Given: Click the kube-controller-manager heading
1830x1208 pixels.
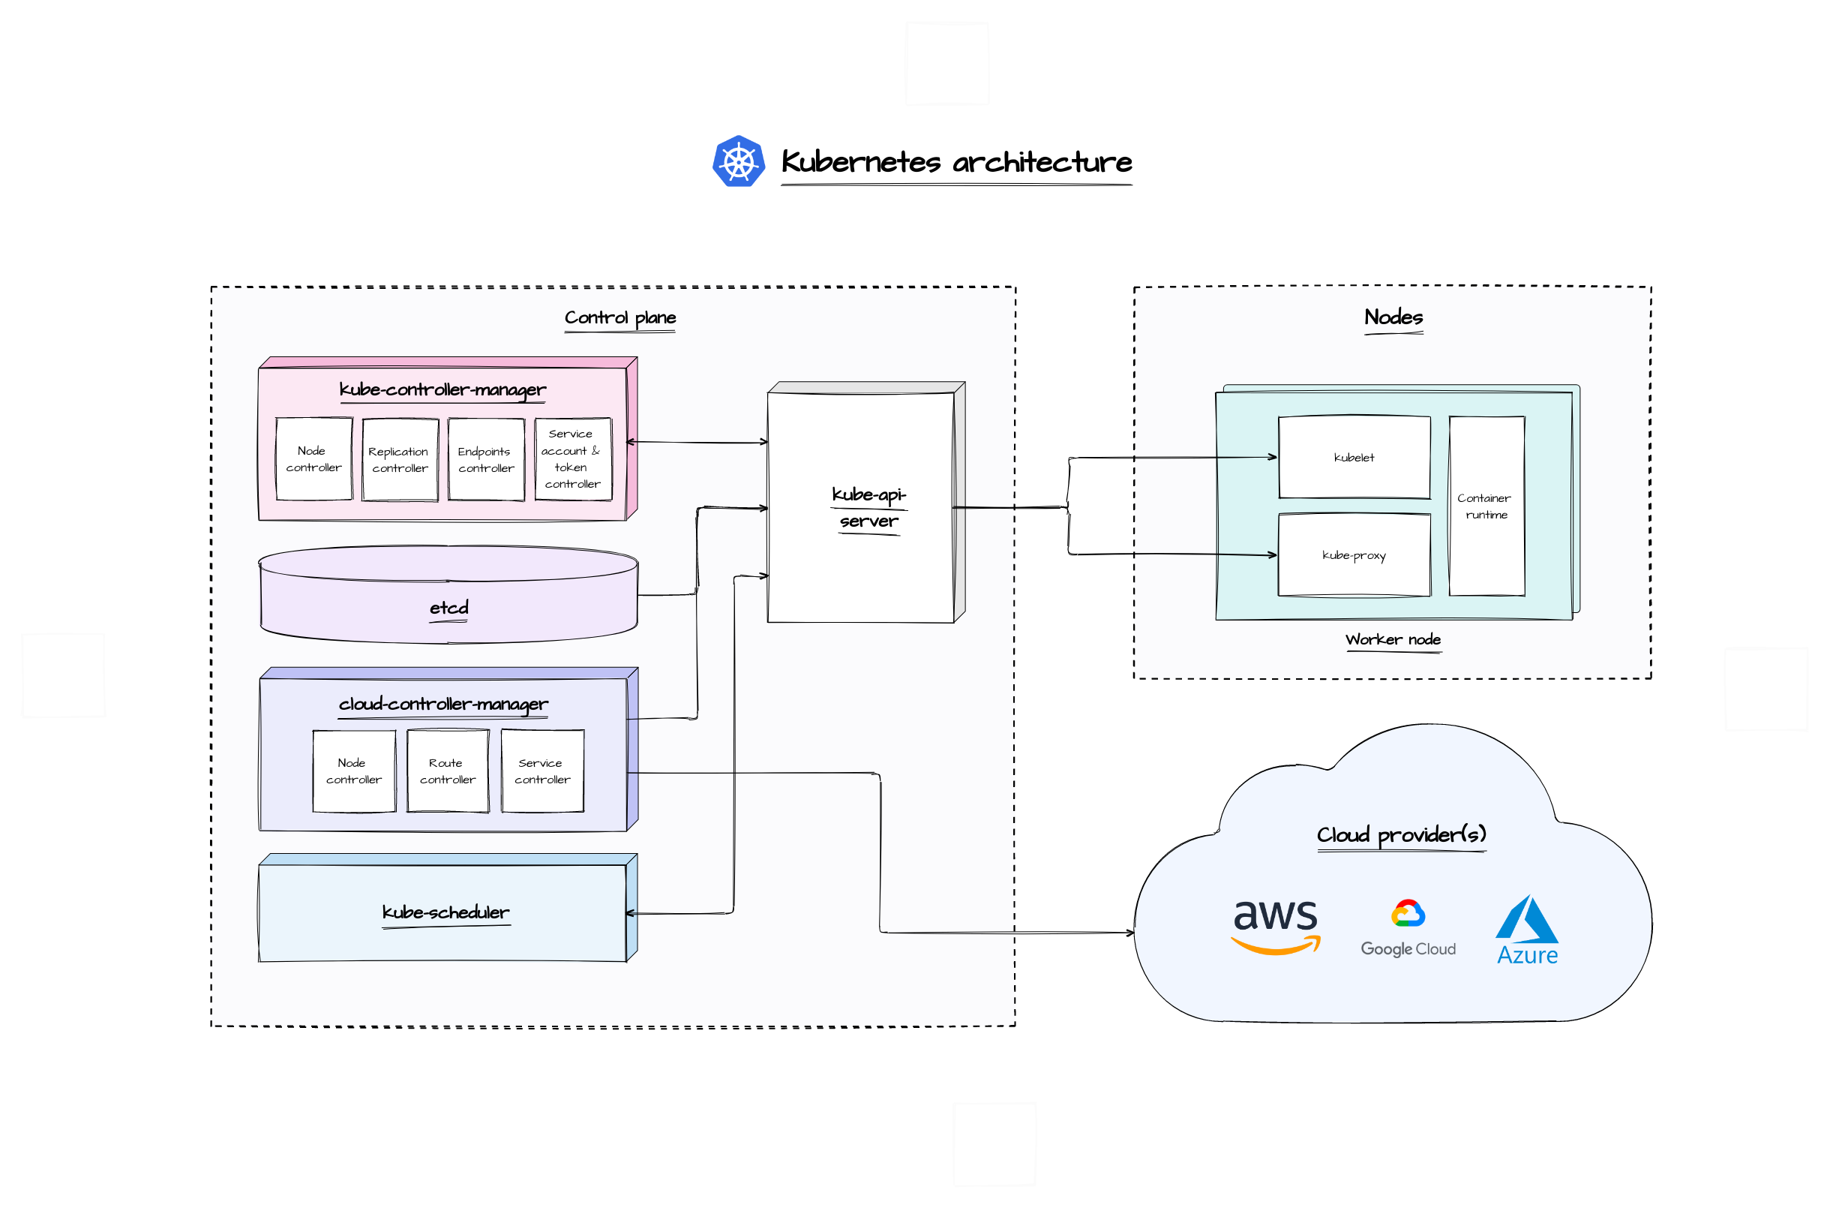Looking at the screenshot, I should coord(442,390).
